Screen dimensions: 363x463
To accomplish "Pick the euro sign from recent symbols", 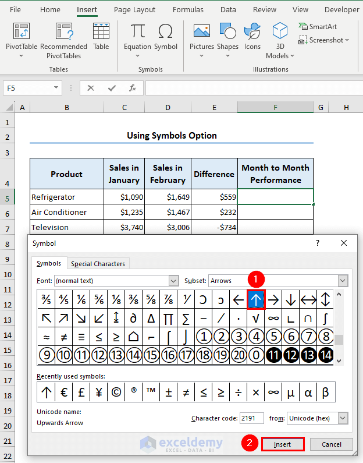I will click(x=63, y=393).
